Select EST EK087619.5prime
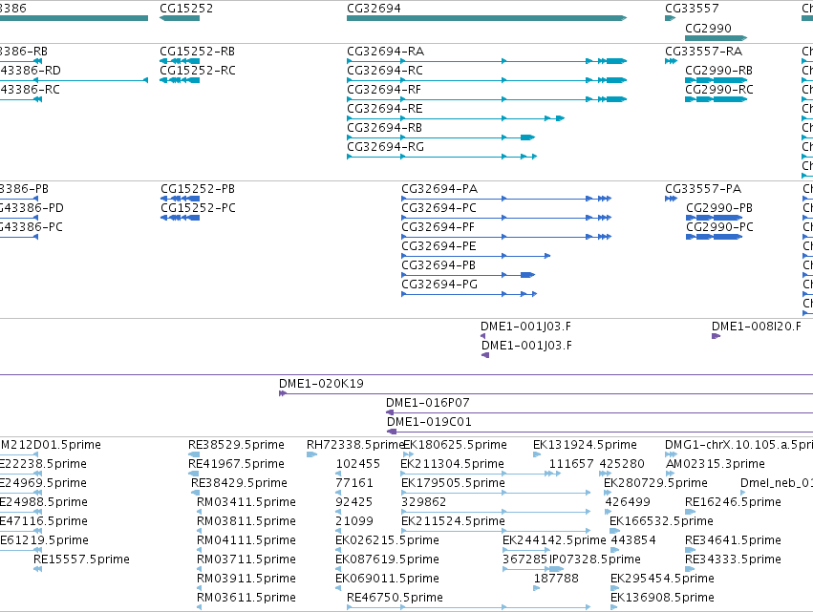The height and width of the screenshot is (612, 813). (387, 560)
